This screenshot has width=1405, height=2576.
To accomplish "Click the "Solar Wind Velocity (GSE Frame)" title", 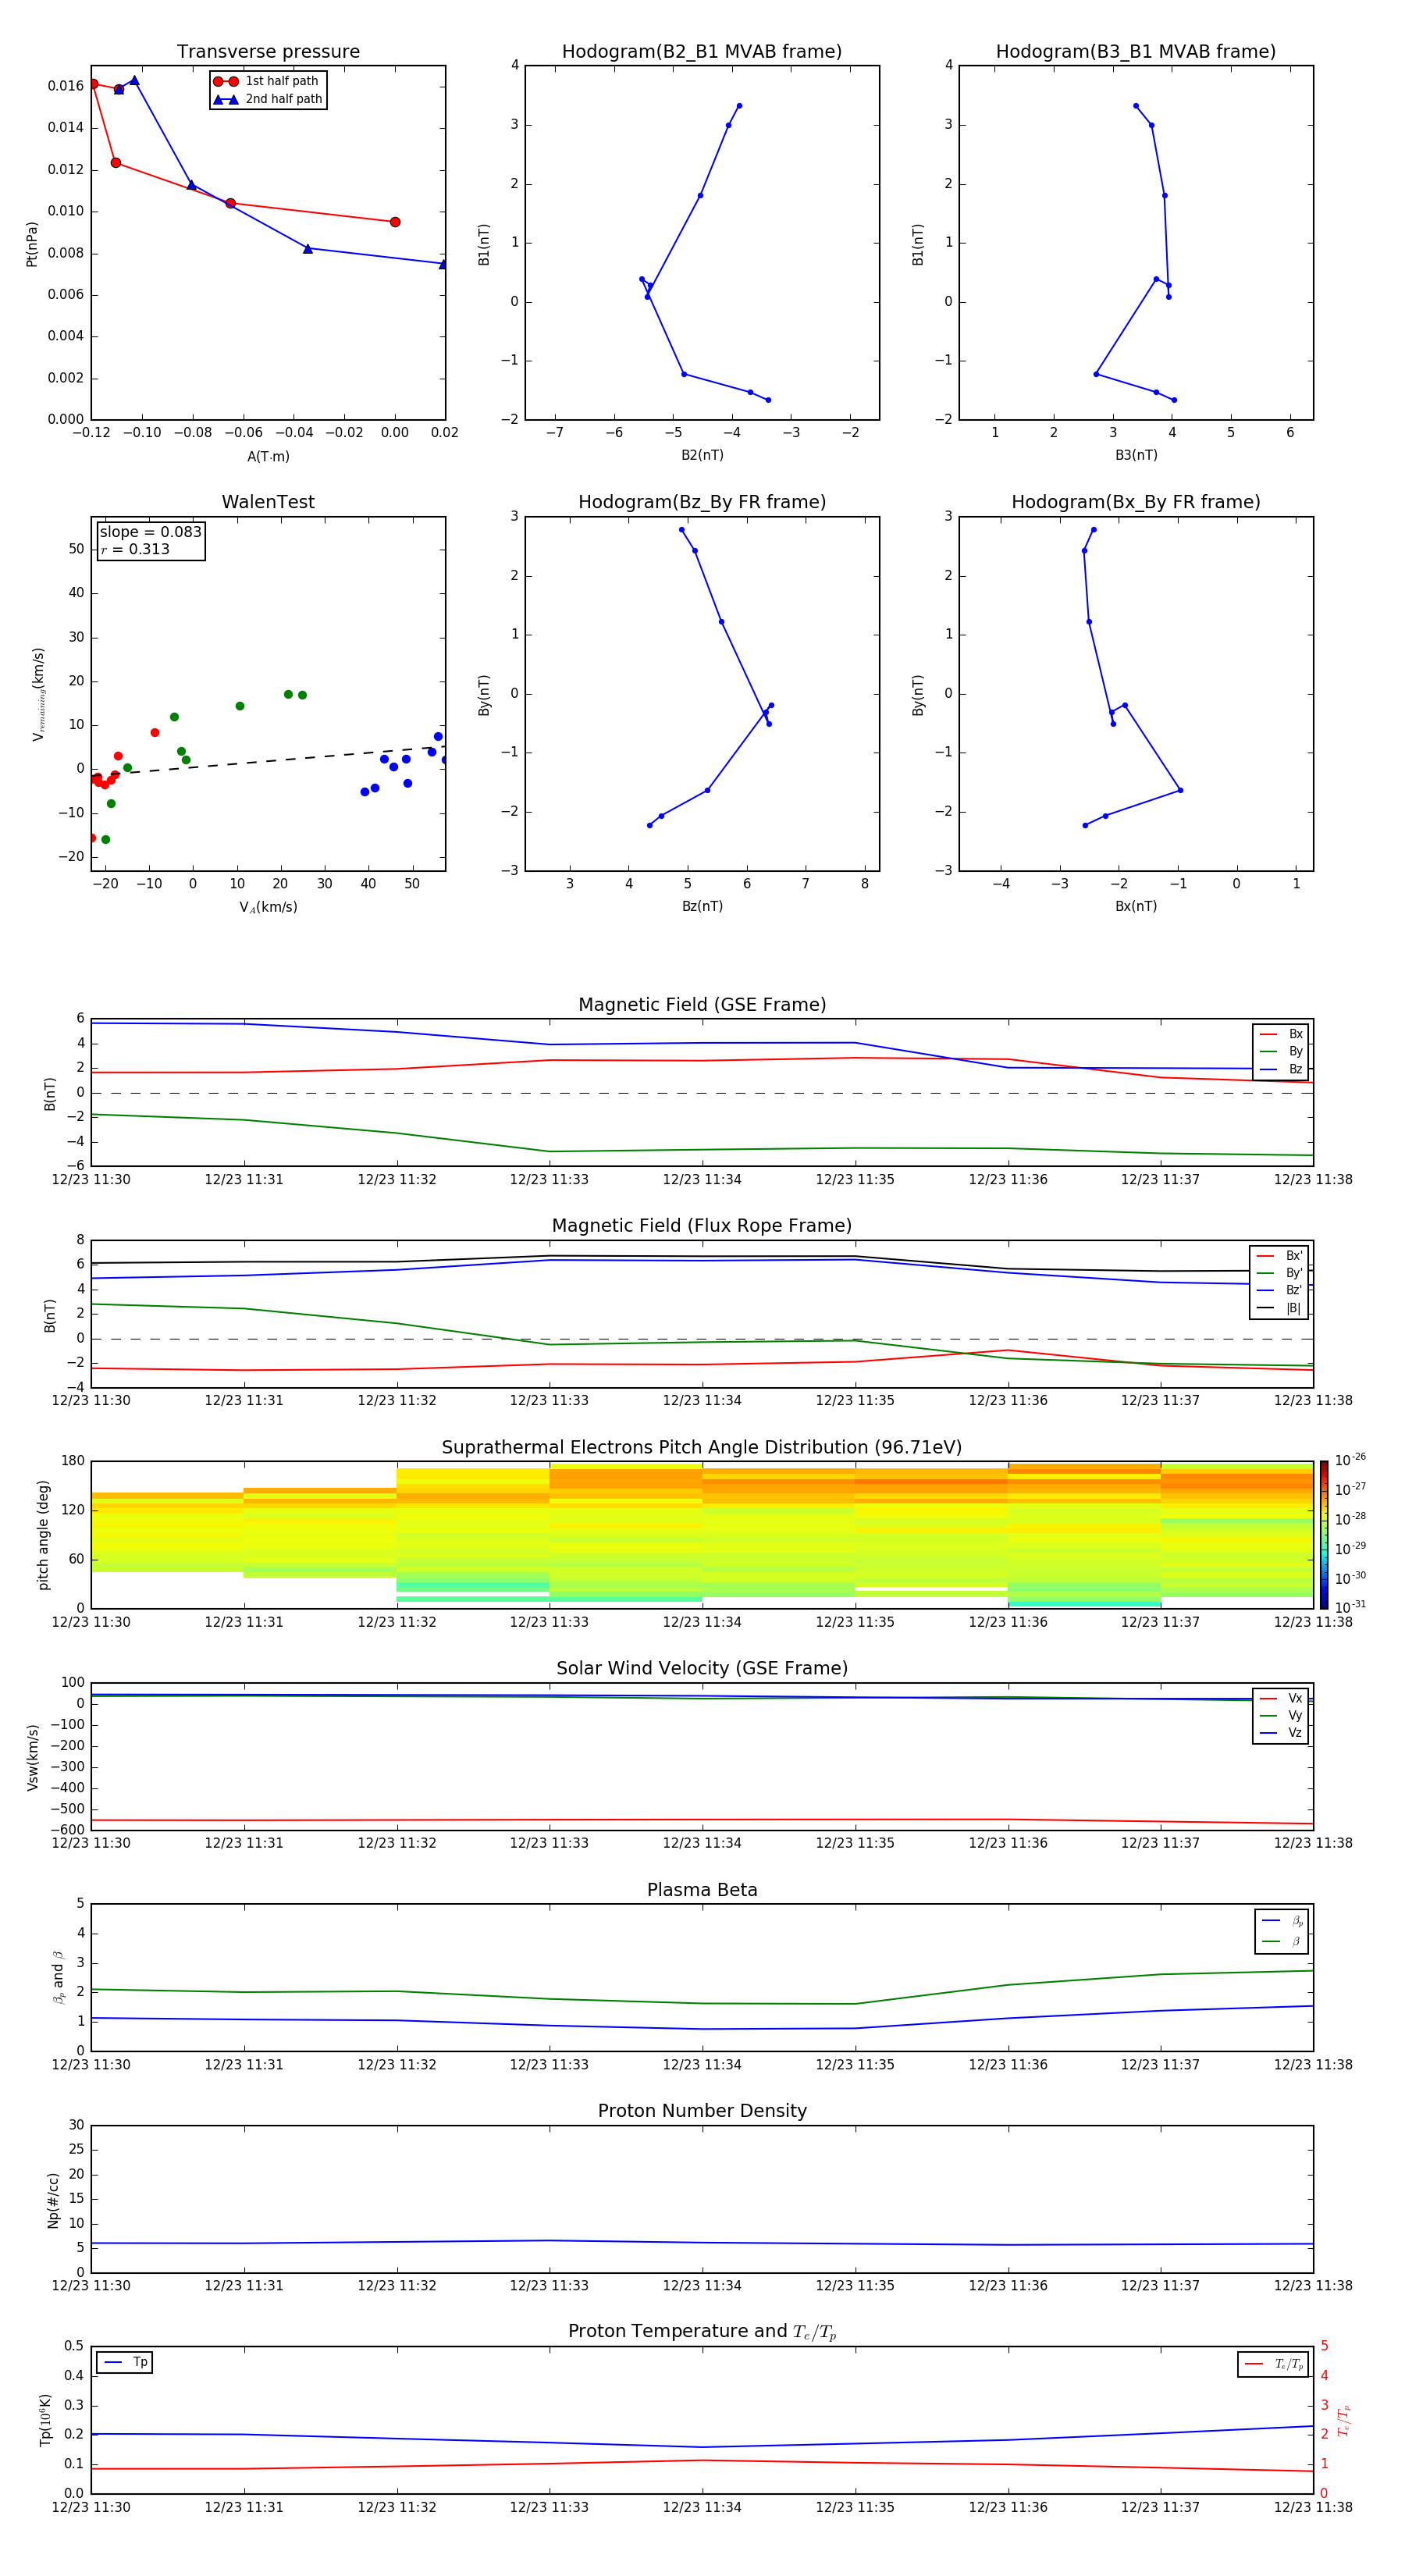I will (x=702, y=1668).
